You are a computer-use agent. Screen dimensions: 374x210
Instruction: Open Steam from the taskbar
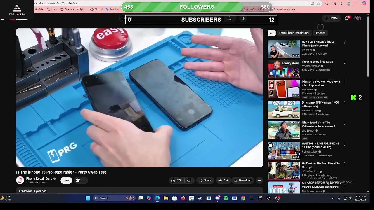pos(200,198)
